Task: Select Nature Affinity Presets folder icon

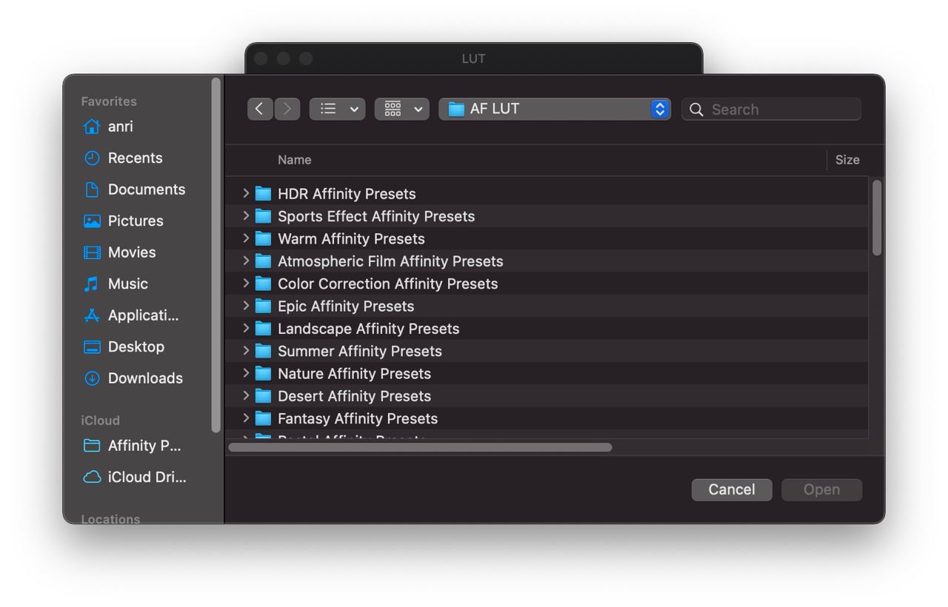Action: 263,373
